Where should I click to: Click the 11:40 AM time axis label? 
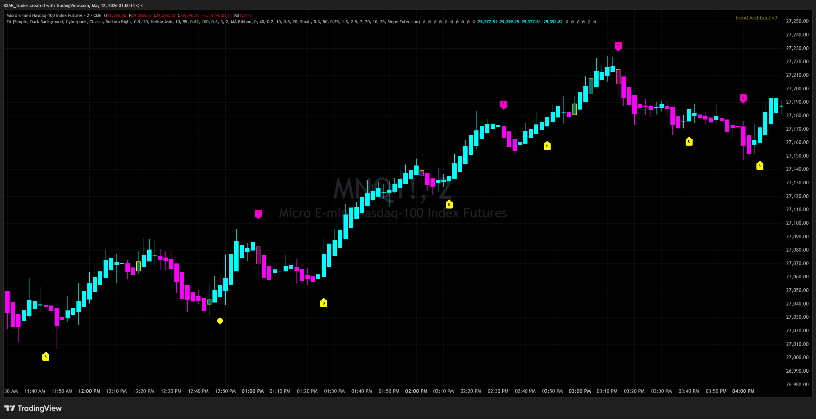point(35,391)
